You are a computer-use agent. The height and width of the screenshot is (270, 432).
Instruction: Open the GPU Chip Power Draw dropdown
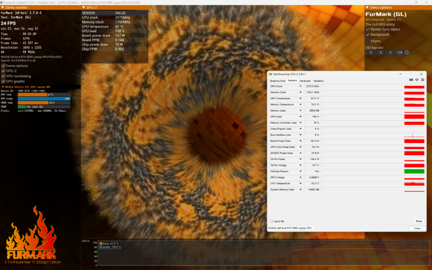tap(300, 147)
